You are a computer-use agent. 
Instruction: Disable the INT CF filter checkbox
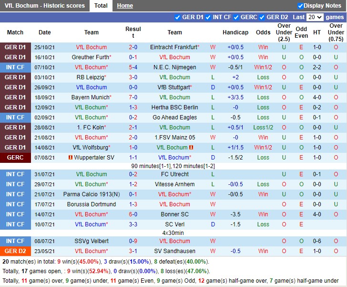[x=208, y=17]
